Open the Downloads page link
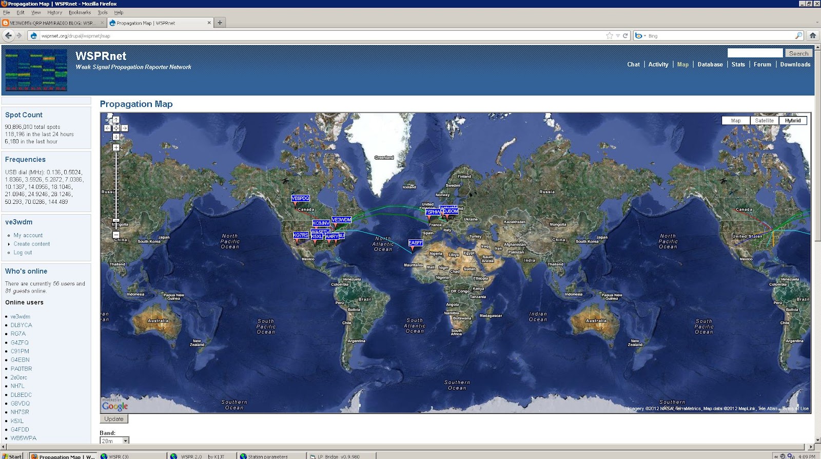This screenshot has width=821, height=459. click(x=795, y=65)
